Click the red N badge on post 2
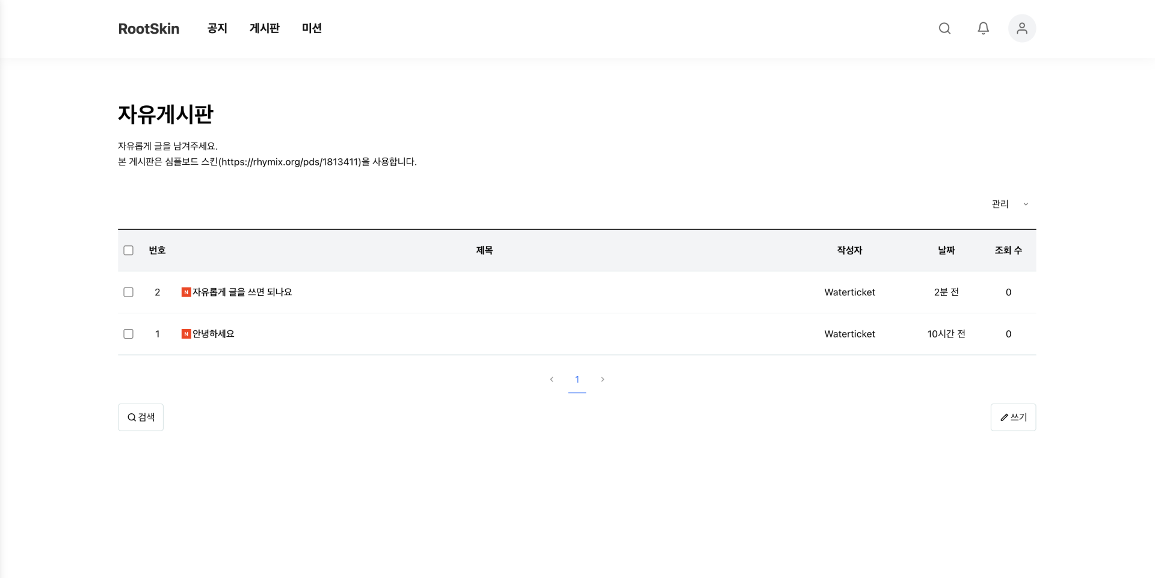The width and height of the screenshot is (1155, 578). (x=186, y=292)
